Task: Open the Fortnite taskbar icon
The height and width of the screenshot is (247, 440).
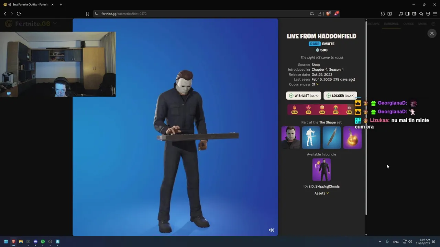Action: pos(57,242)
